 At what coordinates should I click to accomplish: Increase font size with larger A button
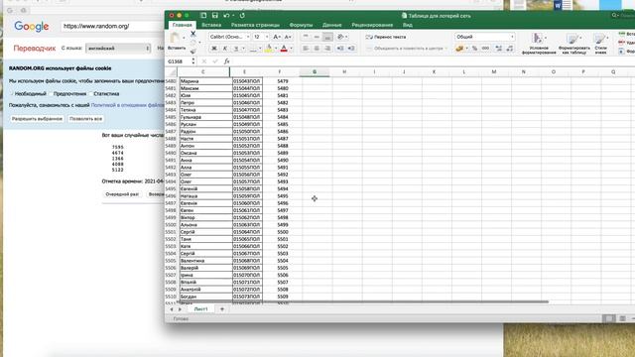click(x=277, y=37)
